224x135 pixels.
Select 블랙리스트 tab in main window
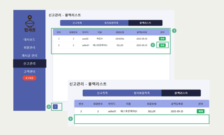(145, 23)
